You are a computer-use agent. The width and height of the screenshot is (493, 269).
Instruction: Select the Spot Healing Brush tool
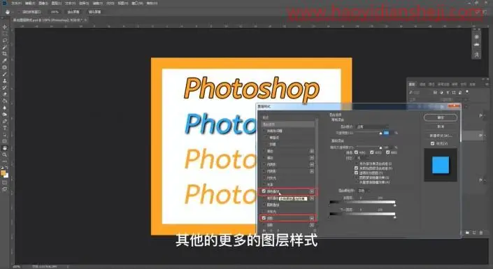pos(4,67)
